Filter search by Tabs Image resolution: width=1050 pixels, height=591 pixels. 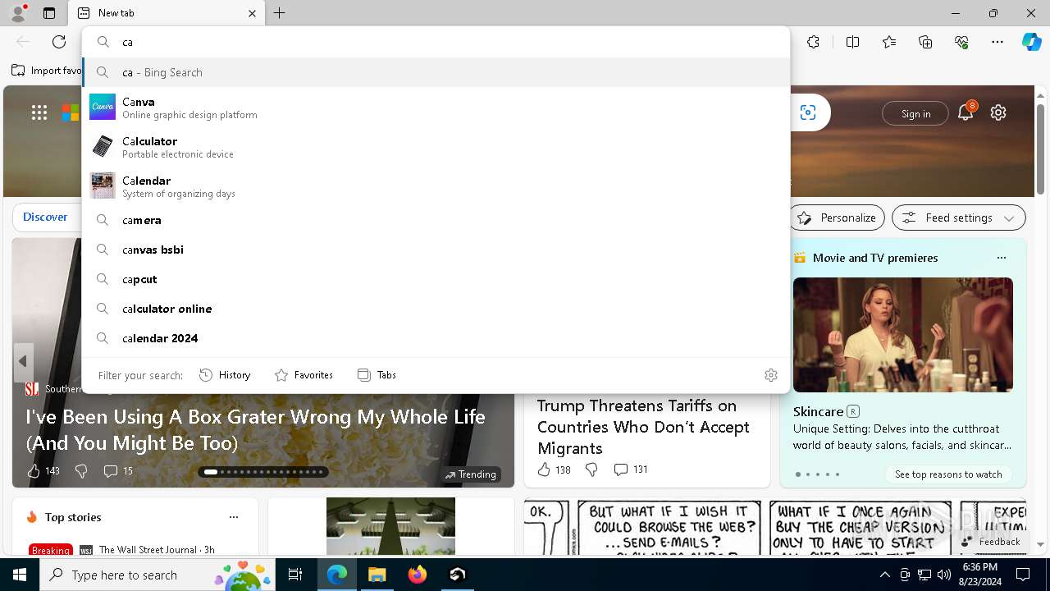(377, 375)
